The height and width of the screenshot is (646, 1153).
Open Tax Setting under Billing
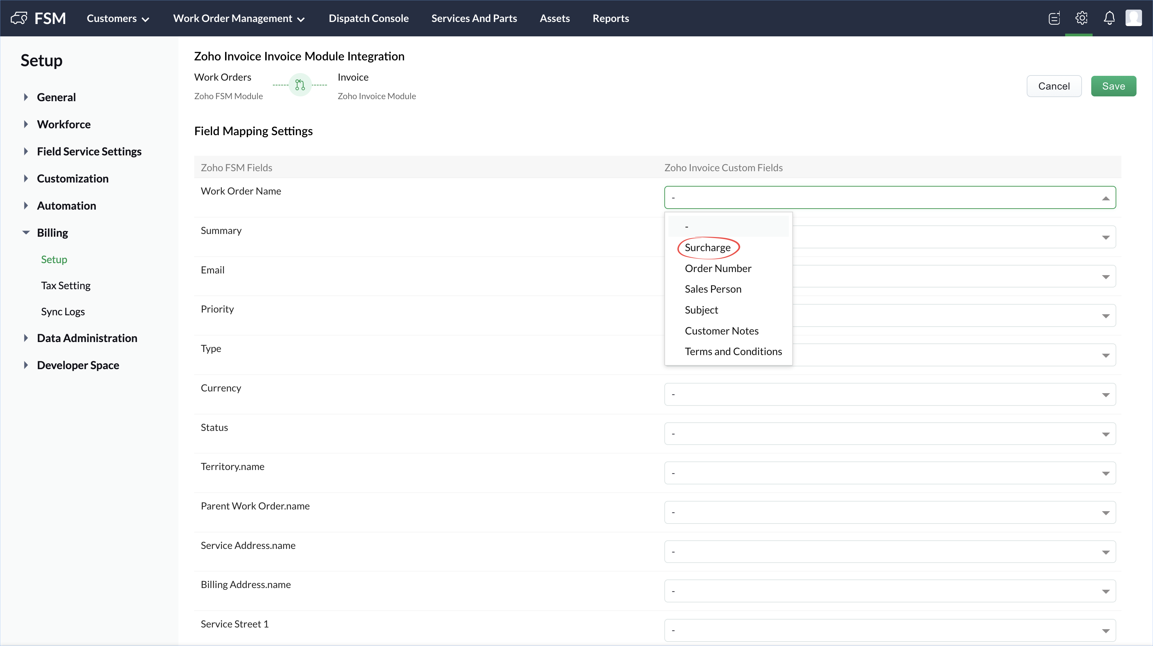[x=66, y=285]
